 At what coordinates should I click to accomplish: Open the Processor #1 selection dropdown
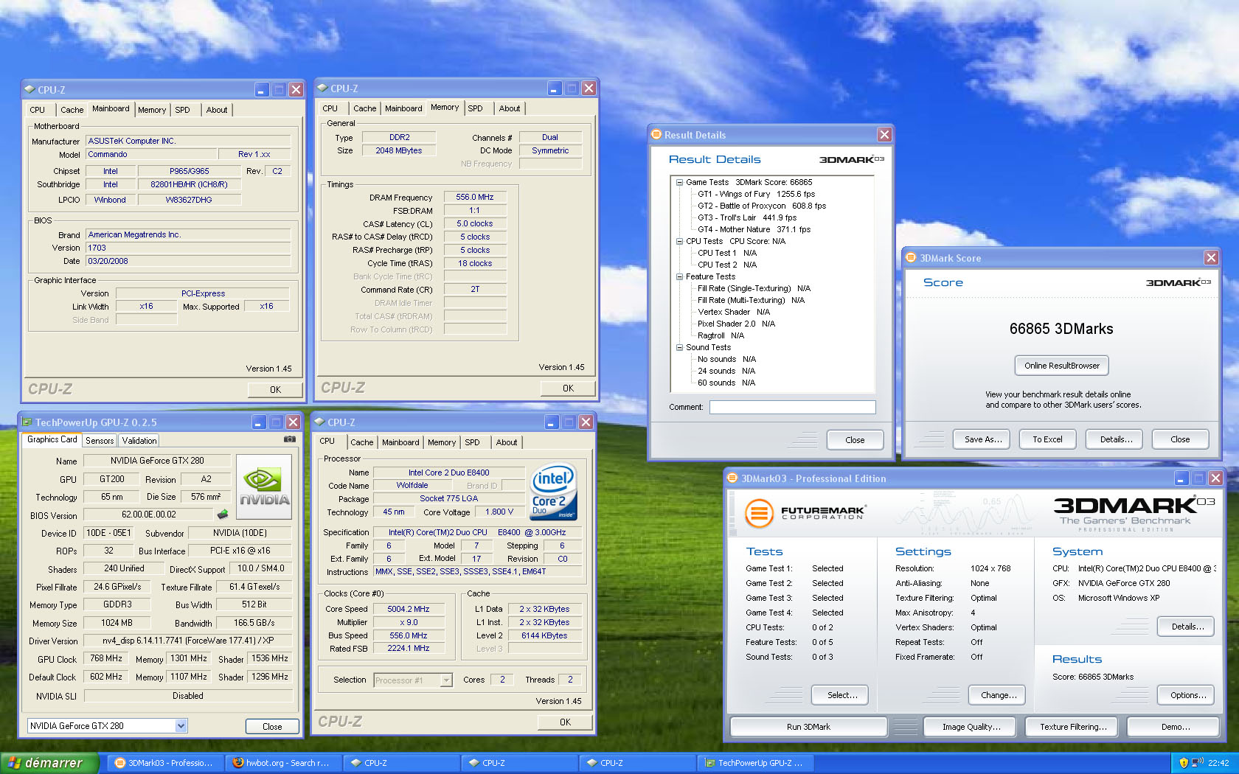pos(446,680)
